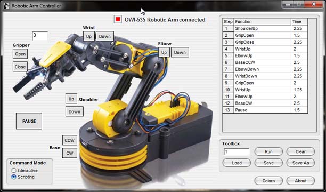Click the Robotic Arm Controller title bar icon
Viewport: 326px width, 192px height.
(x=6, y=6)
